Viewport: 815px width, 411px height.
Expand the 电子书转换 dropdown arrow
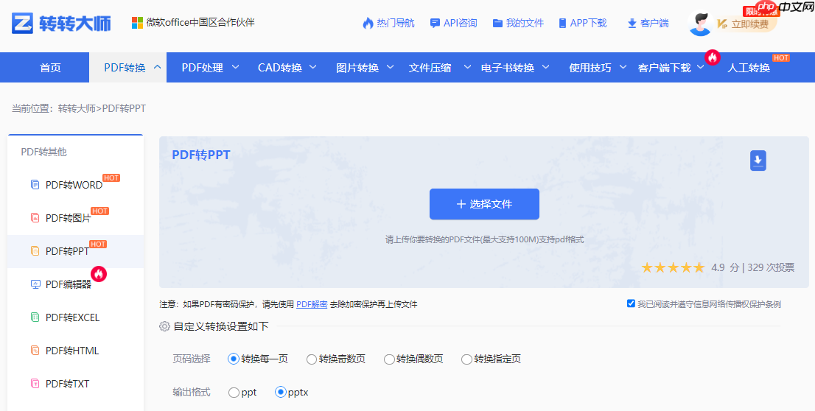[546, 66]
